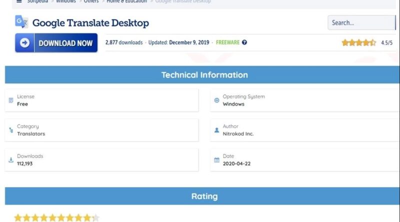Click the arrow icon on Download Now
This screenshot has height=222, width=400.
24,43
